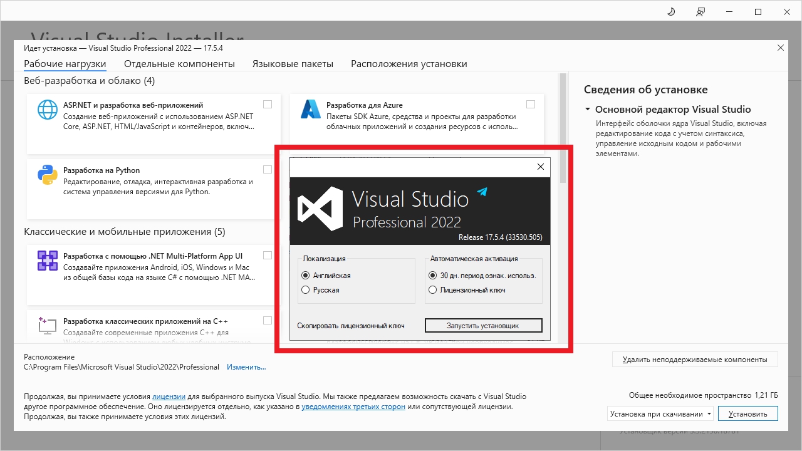The height and width of the screenshot is (451, 802).
Task: Open the Языковые пакеты tab
Action: [293, 64]
